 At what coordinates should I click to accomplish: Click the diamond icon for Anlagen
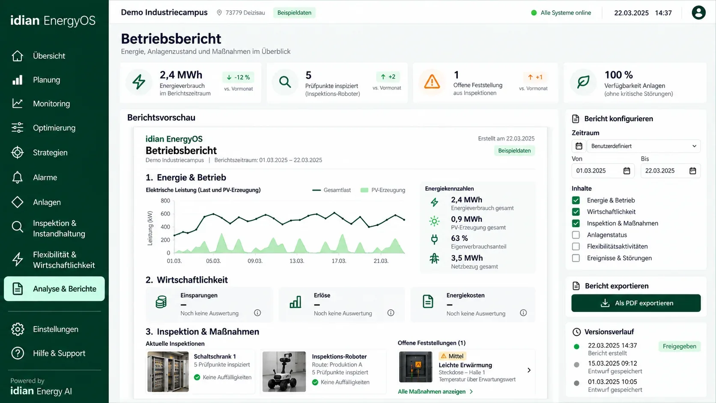click(18, 202)
